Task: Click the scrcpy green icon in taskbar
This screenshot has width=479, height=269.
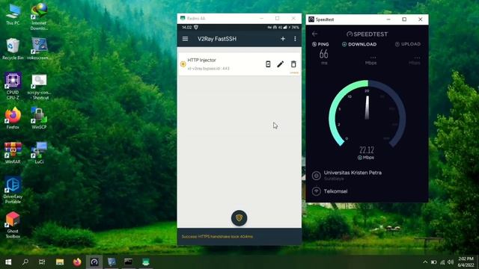Action: 146,262
